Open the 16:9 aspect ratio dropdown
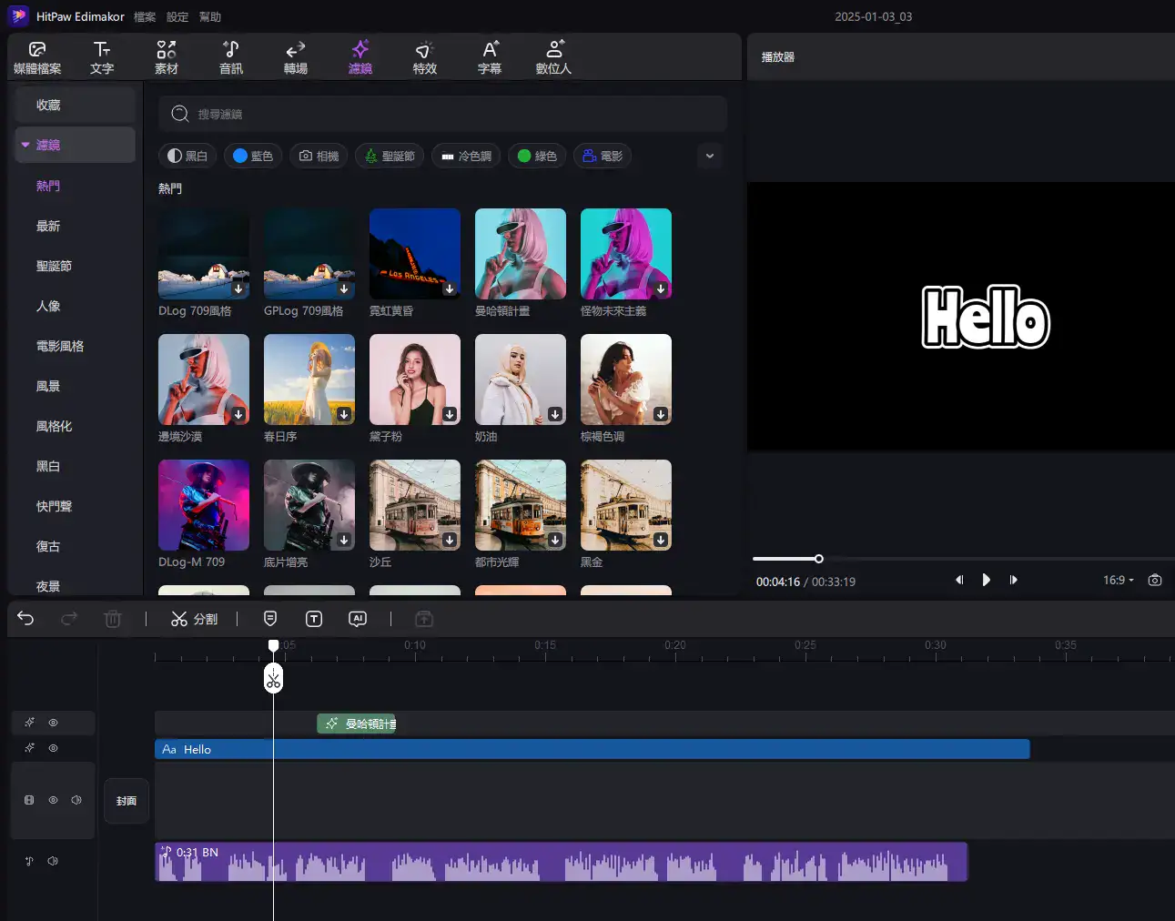The width and height of the screenshot is (1175, 921). [x=1118, y=580]
